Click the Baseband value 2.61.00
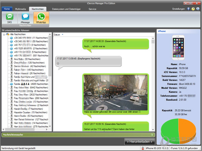This screenshot has width=202, height=151. point(182,100)
